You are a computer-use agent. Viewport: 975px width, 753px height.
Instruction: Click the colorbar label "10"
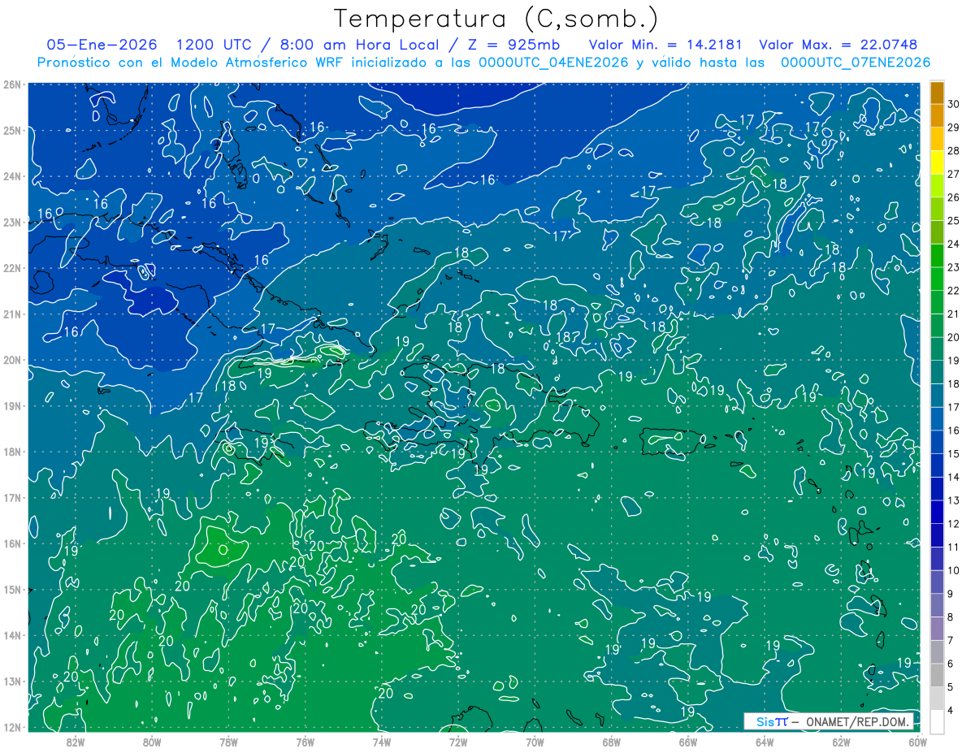pos(954,571)
